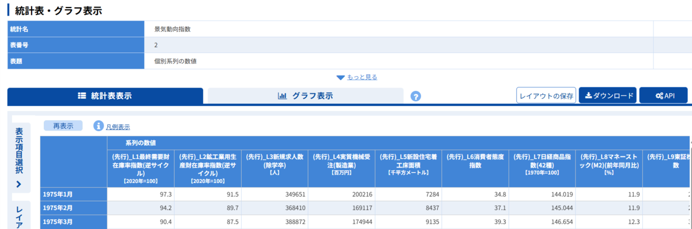
Task: Click the 1975年3月 row header
Action: [73, 222]
